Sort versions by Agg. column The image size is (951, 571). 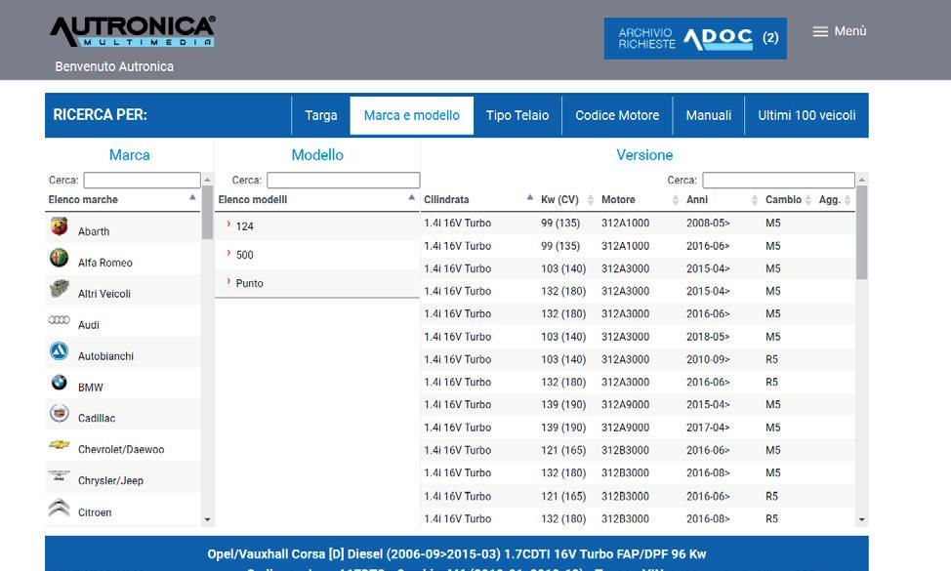point(835,199)
